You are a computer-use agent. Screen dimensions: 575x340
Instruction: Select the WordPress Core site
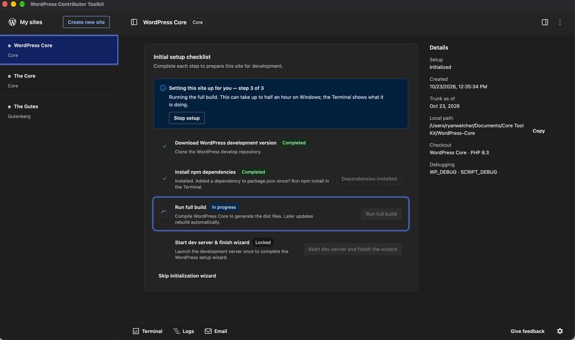(x=59, y=50)
